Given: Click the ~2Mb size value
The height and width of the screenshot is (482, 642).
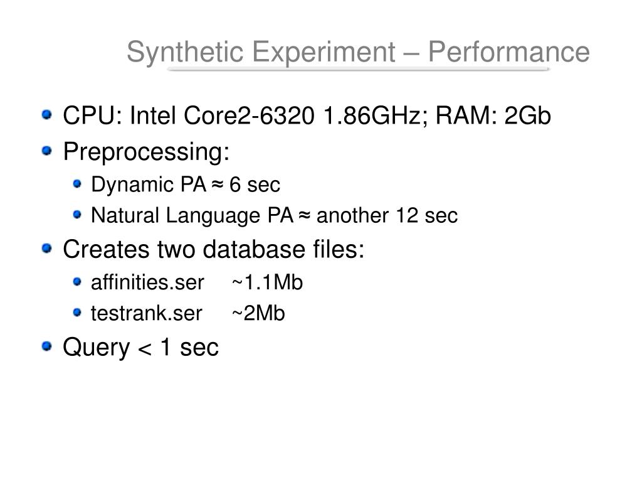Looking at the screenshot, I should click(x=258, y=314).
